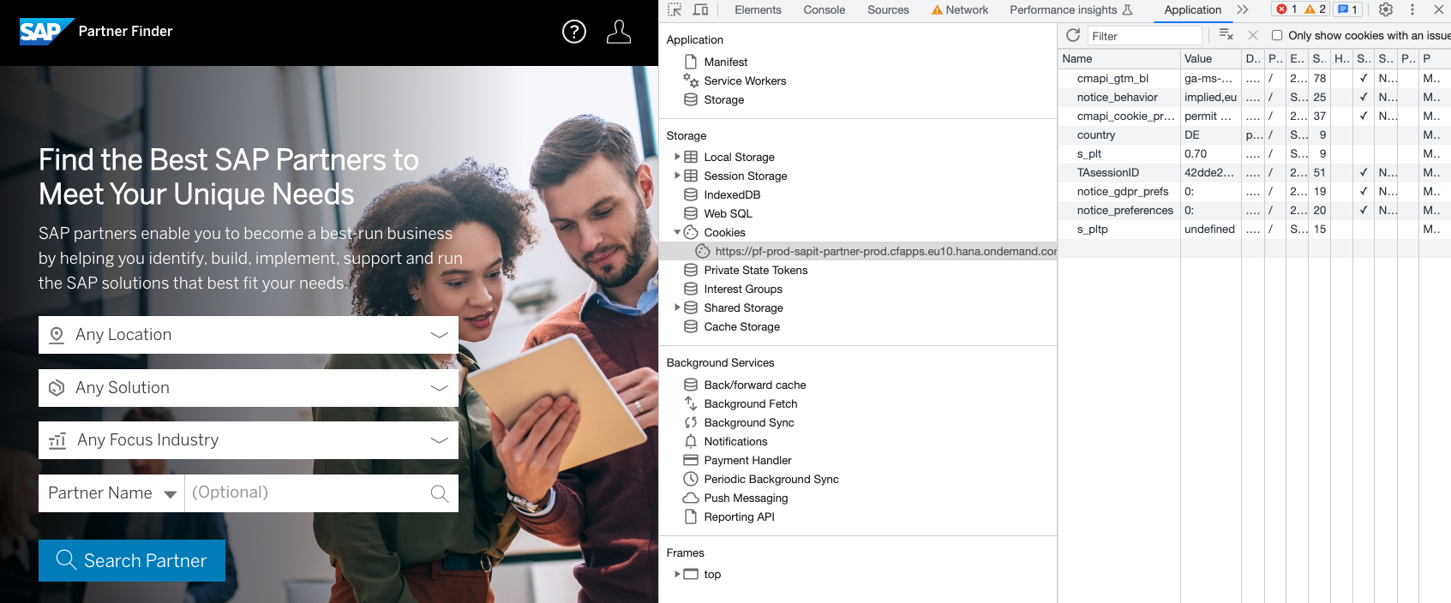Select Private State Tokens
1451x603 pixels.
coord(755,270)
